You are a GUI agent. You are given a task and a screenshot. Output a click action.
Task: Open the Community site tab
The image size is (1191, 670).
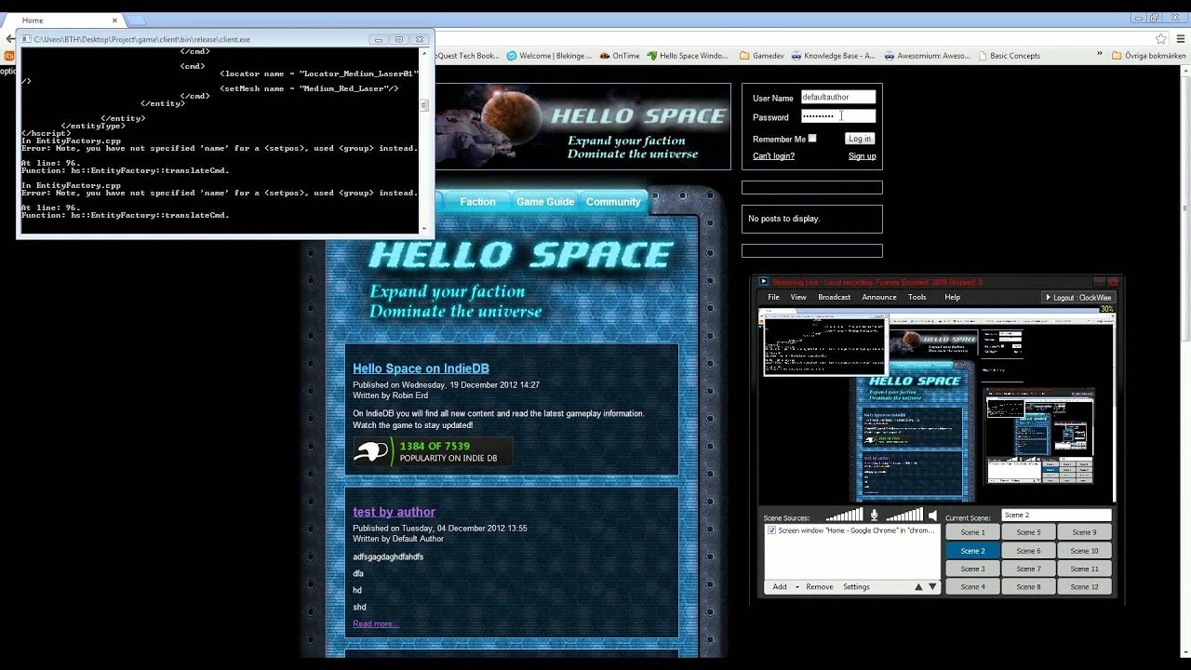pos(613,202)
